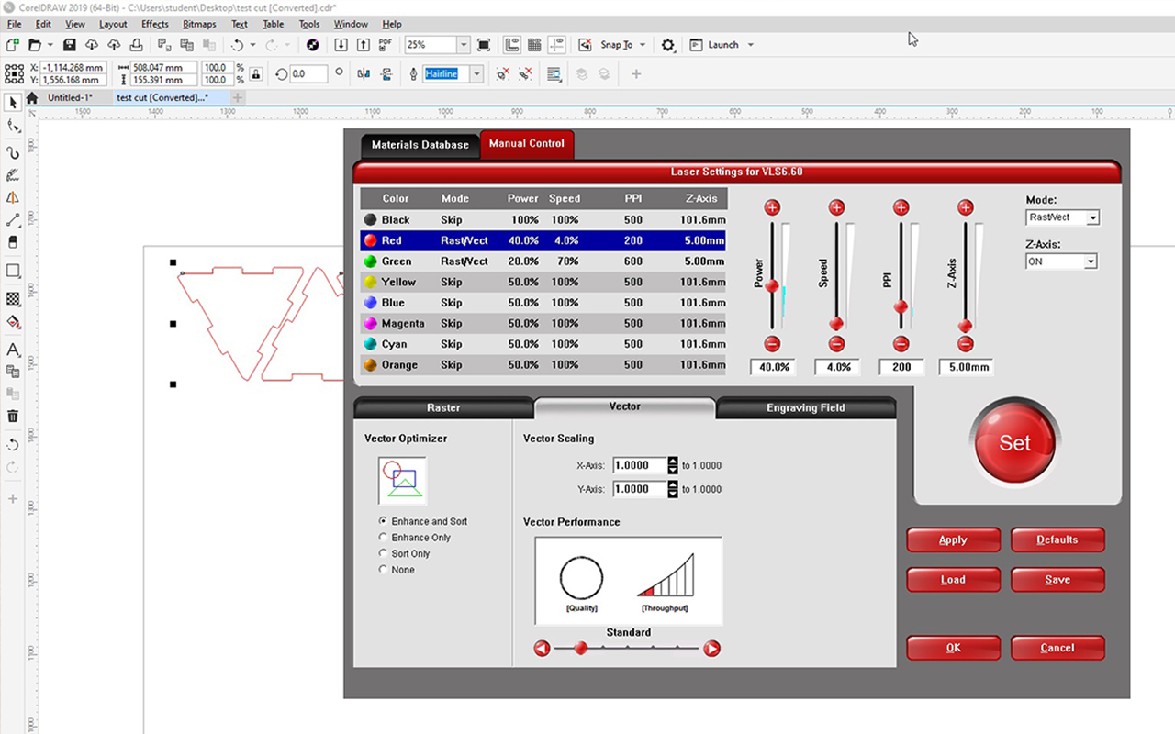Click the Power value field showing 40.0%
This screenshot has width=1175, height=734.
[x=772, y=367]
